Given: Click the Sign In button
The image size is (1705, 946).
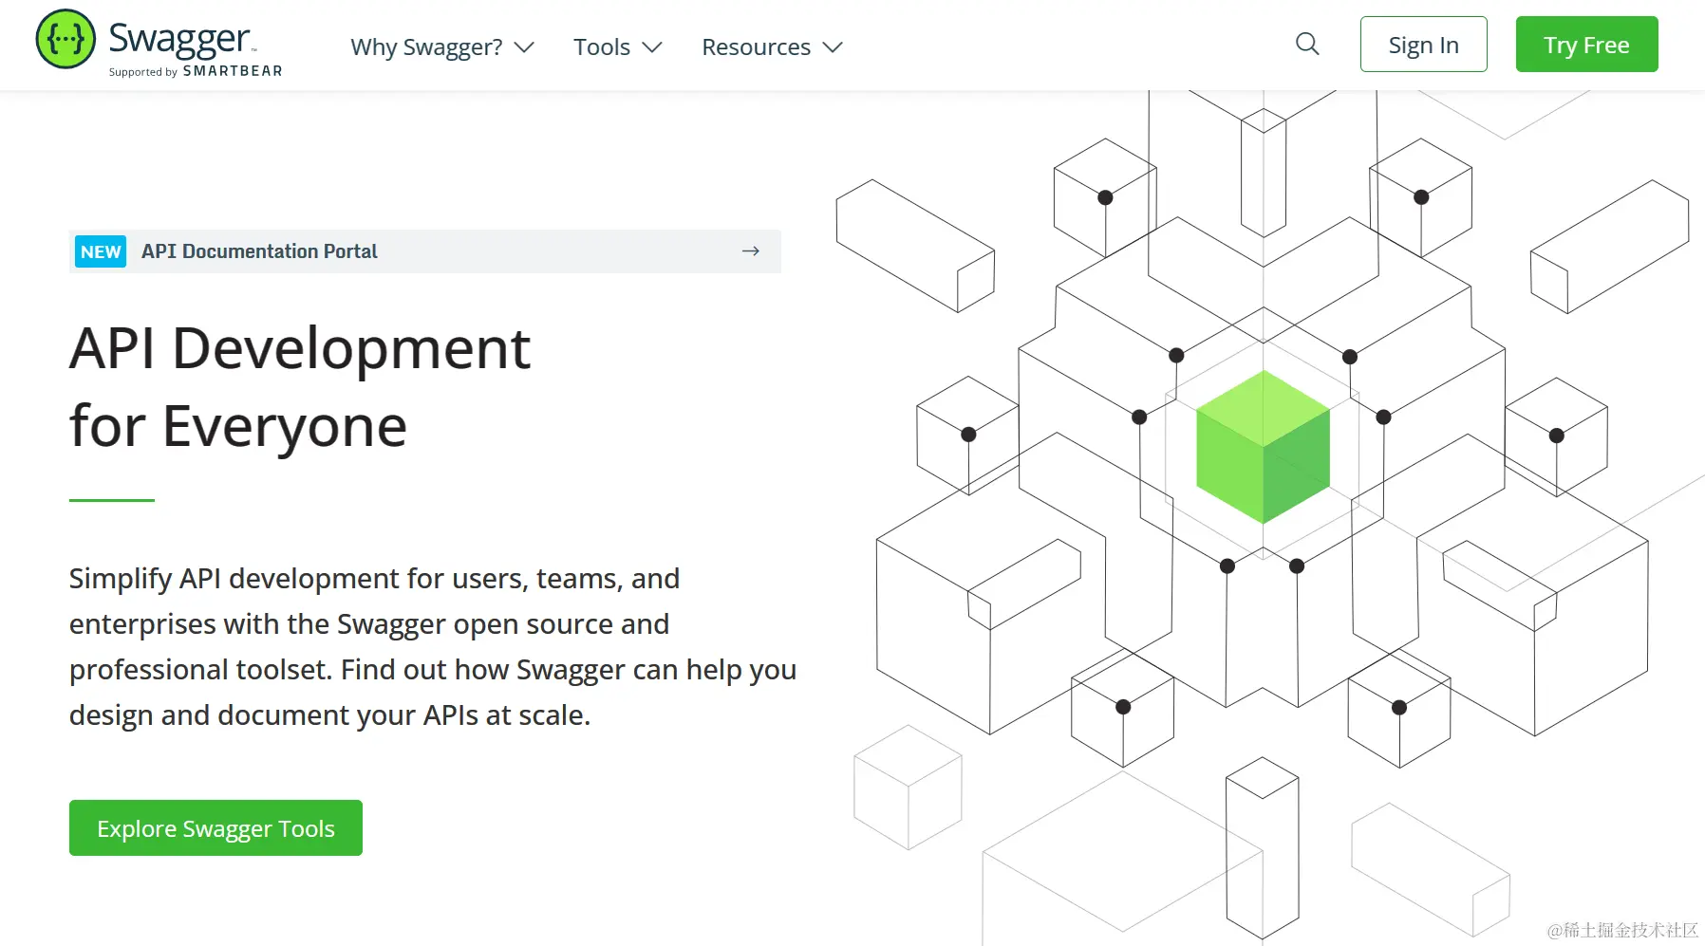Looking at the screenshot, I should point(1424,45).
